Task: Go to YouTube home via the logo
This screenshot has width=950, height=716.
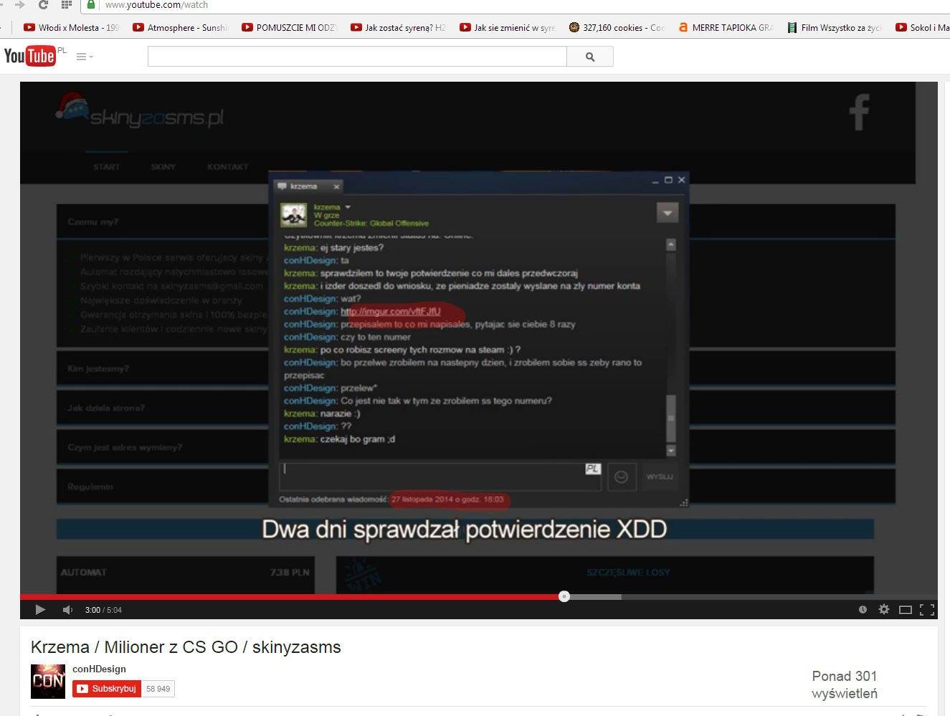Action: (30, 56)
